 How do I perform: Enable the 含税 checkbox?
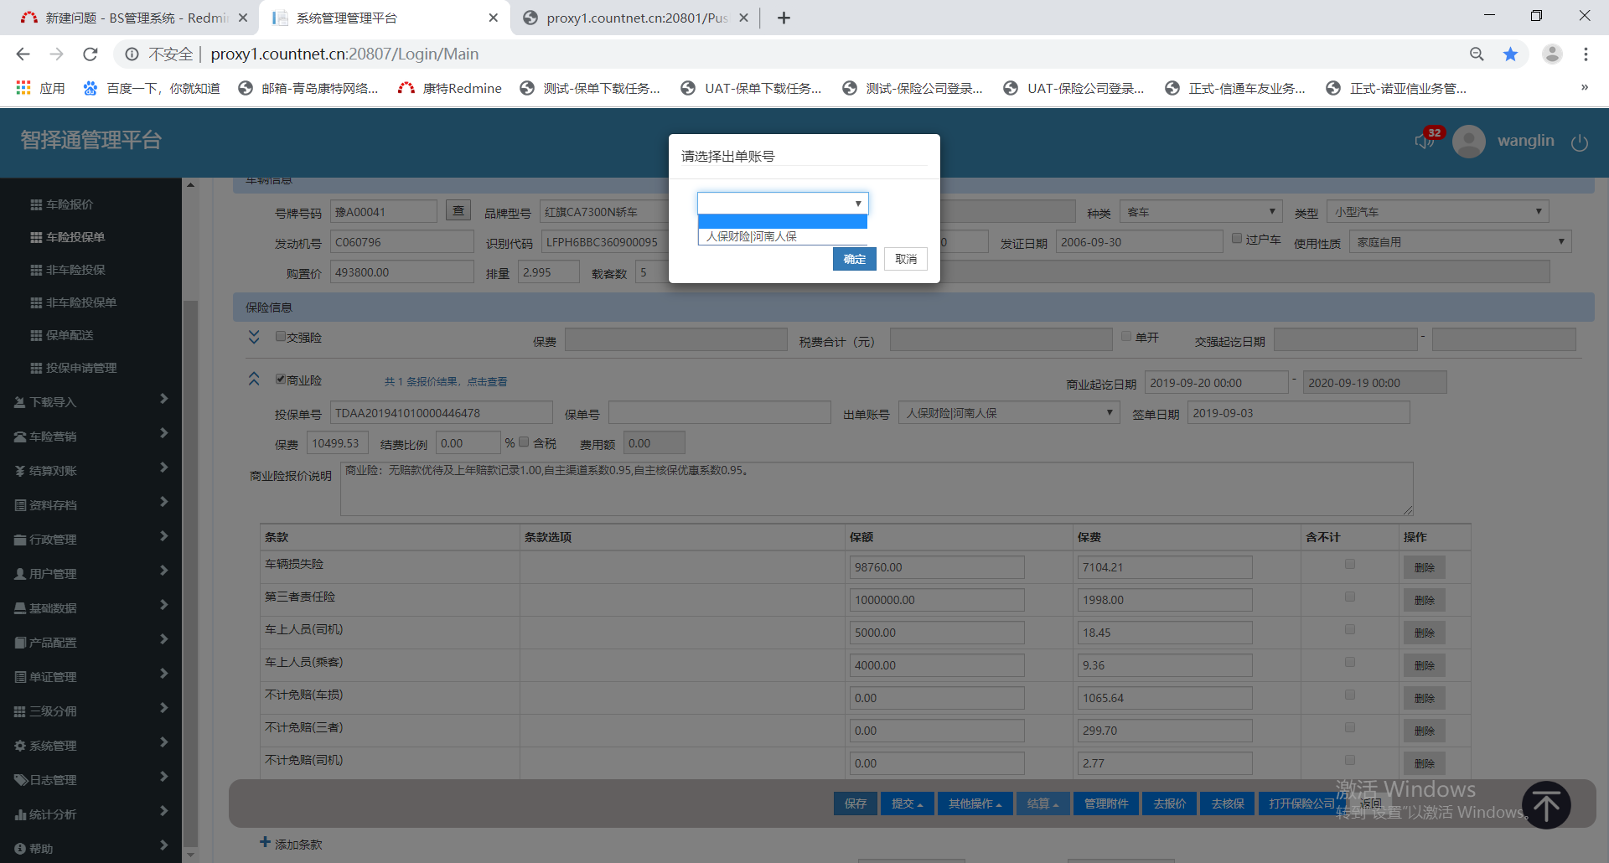click(x=525, y=442)
